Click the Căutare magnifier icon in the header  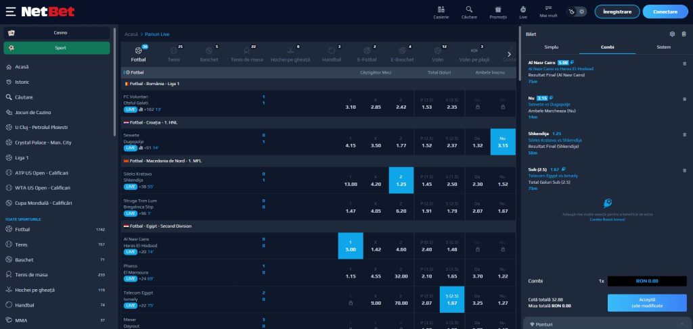tap(469, 9)
